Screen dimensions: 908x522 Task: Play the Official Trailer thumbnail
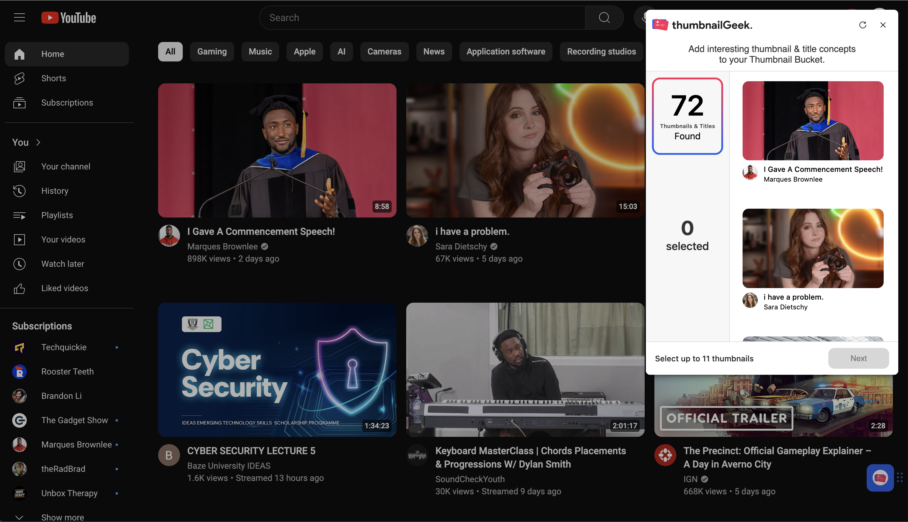click(x=773, y=406)
